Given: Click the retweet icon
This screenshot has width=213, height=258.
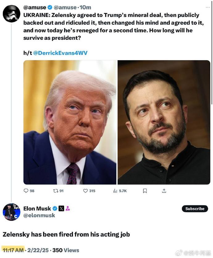Looking at the screenshot, I should tap(56, 191).
